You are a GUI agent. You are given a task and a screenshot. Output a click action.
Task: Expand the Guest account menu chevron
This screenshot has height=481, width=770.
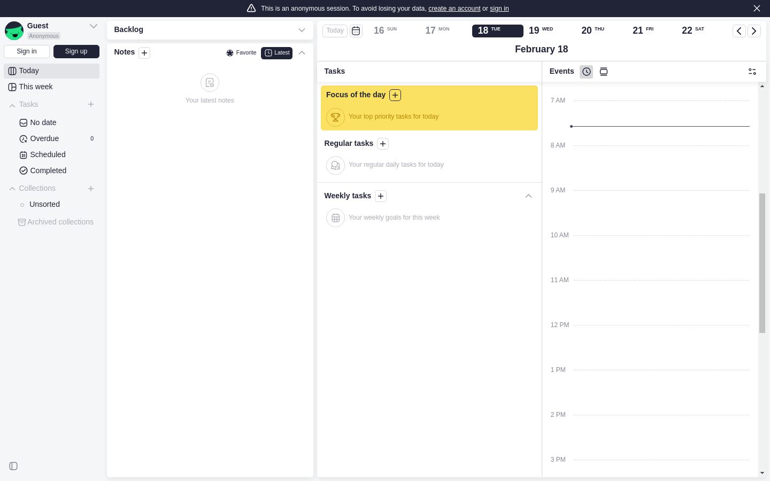[94, 26]
